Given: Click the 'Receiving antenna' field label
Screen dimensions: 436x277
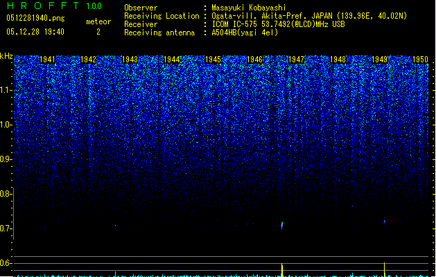Looking at the screenshot, I should 159,33.
